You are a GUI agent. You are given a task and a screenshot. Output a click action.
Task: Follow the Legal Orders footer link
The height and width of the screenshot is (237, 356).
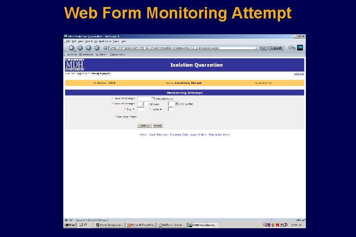coord(198,134)
